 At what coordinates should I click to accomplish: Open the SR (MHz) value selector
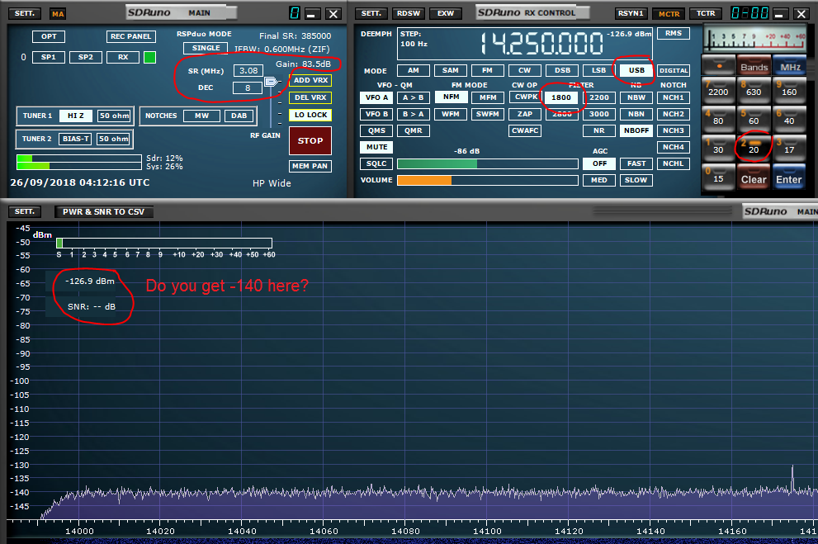(248, 70)
